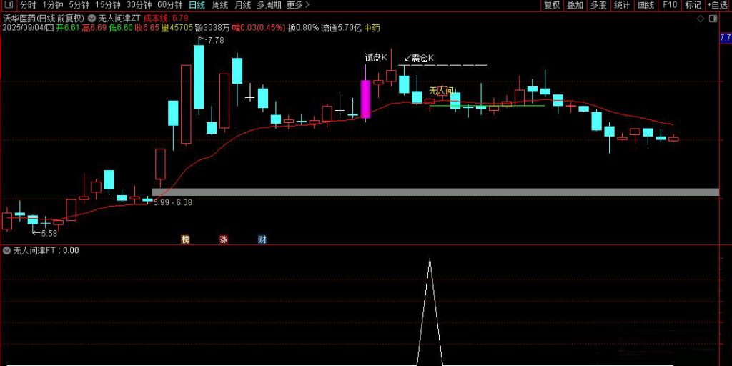Switch to the 分时 tab
This screenshot has width=732, height=366.
coord(28,5)
